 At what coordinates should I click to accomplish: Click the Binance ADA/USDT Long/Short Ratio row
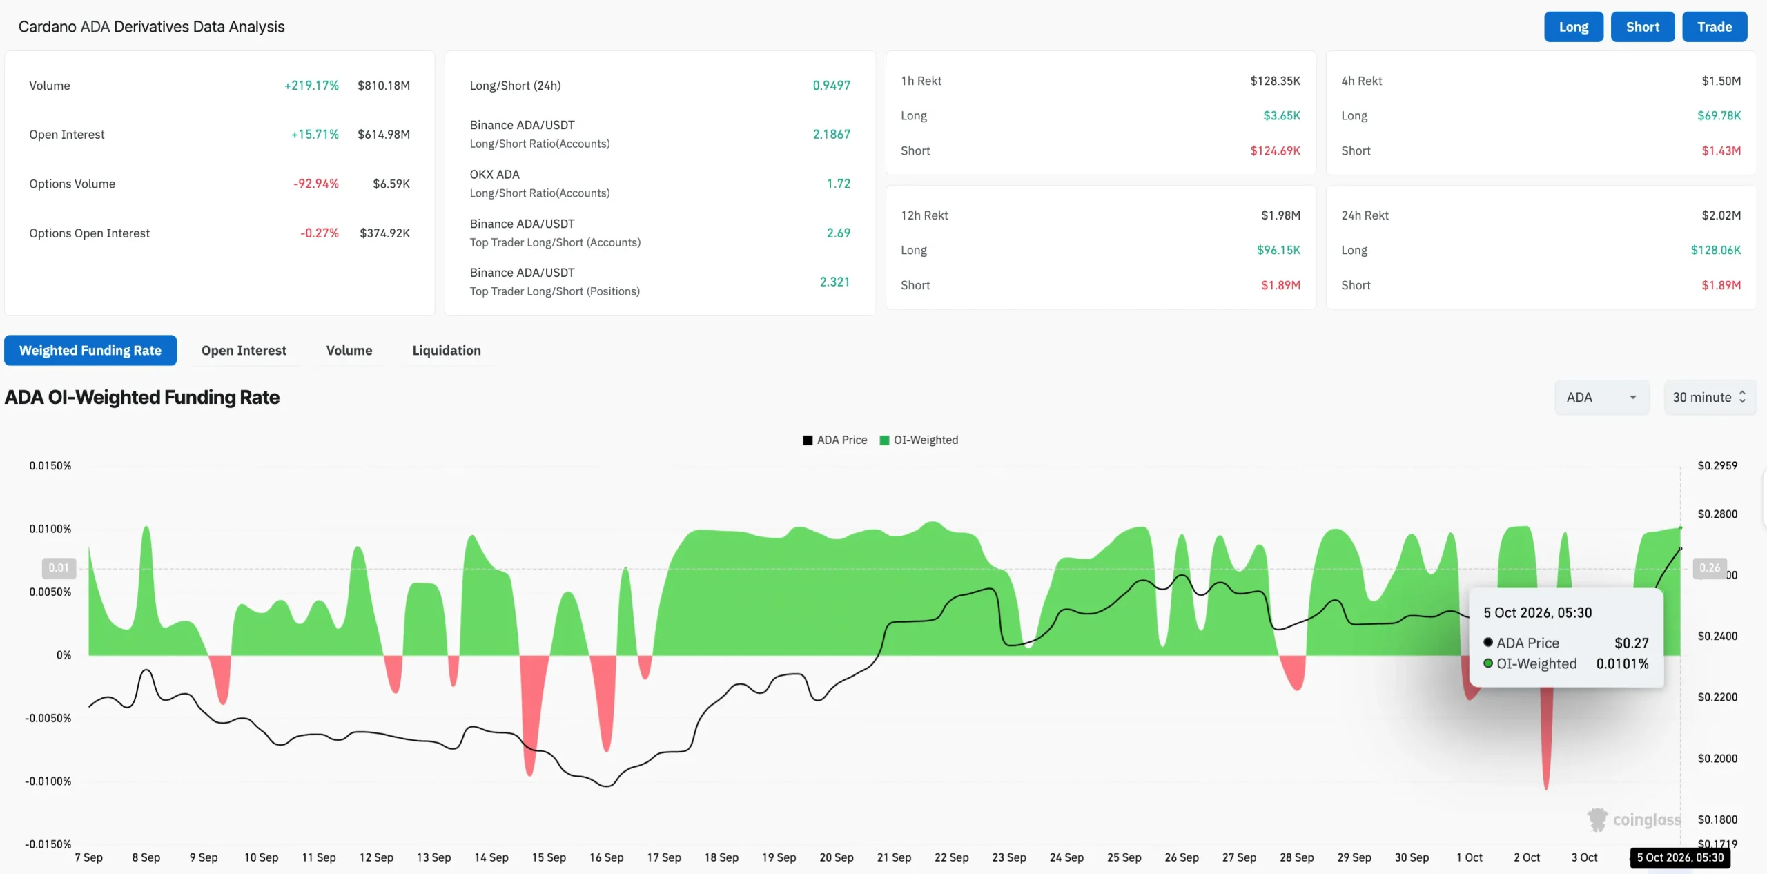[x=660, y=134]
